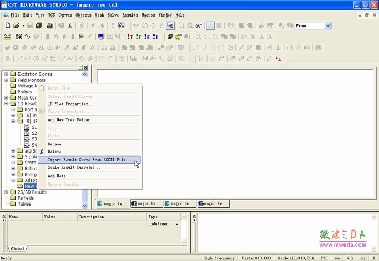Screen dimensions: 379x261
Task: Click the Value column header
Action: [x=60, y=217]
